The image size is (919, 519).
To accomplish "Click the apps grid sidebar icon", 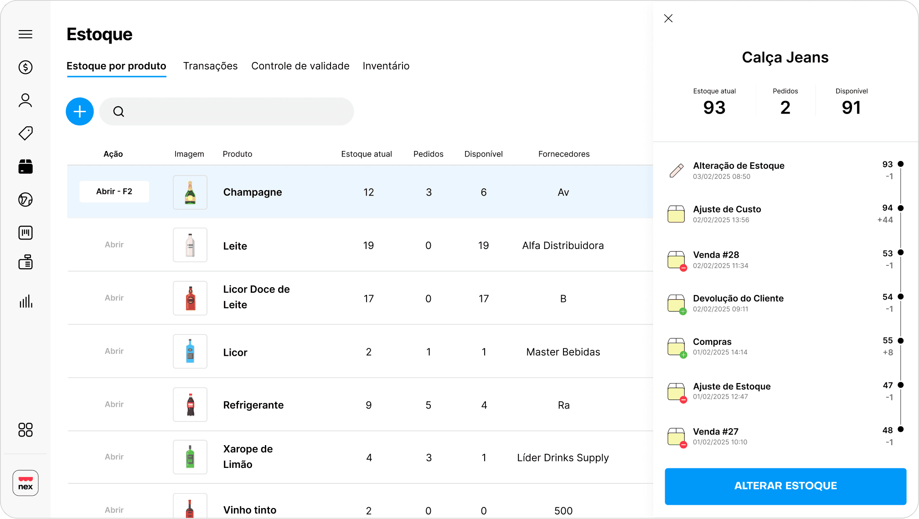I will [x=26, y=430].
